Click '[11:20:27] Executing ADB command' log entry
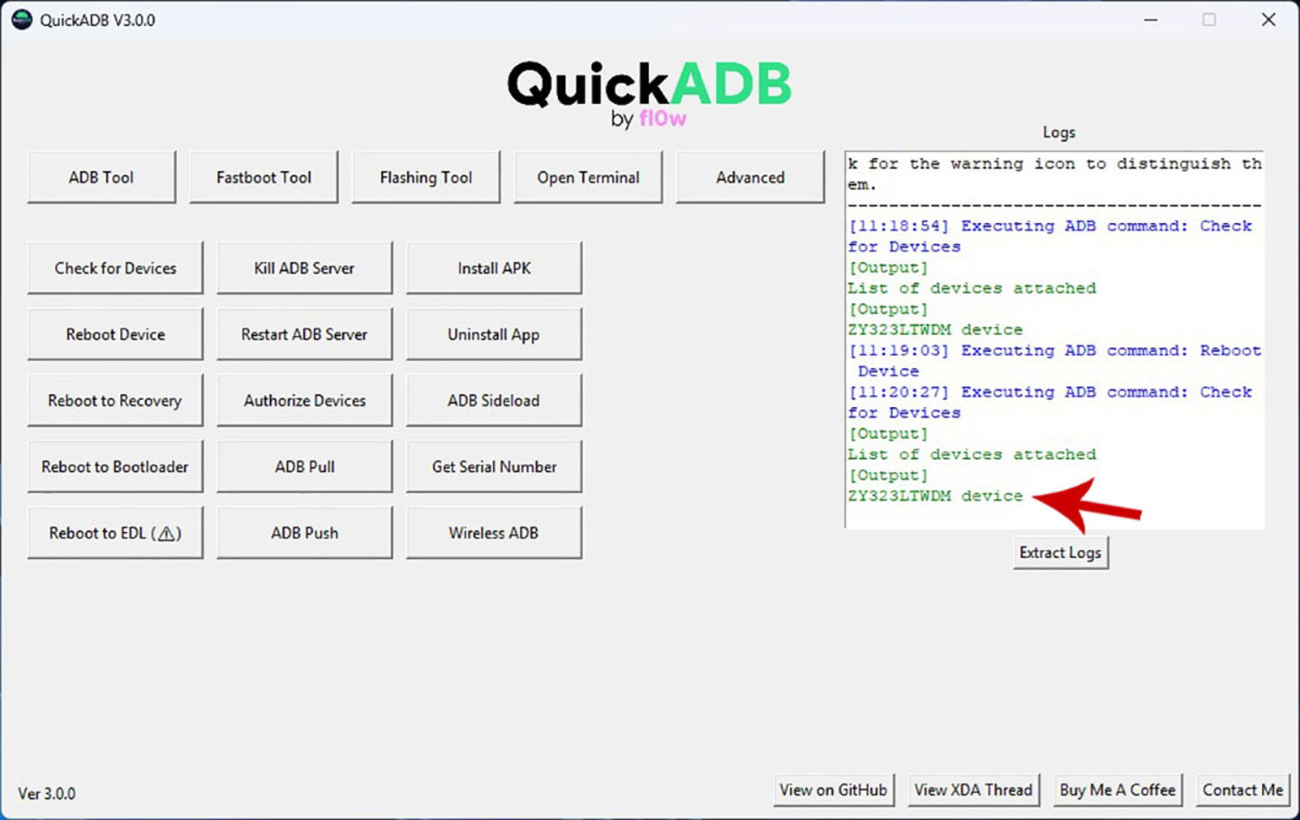Image resolution: width=1300 pixels, height=820 pixels. [x=1050, y=402]
